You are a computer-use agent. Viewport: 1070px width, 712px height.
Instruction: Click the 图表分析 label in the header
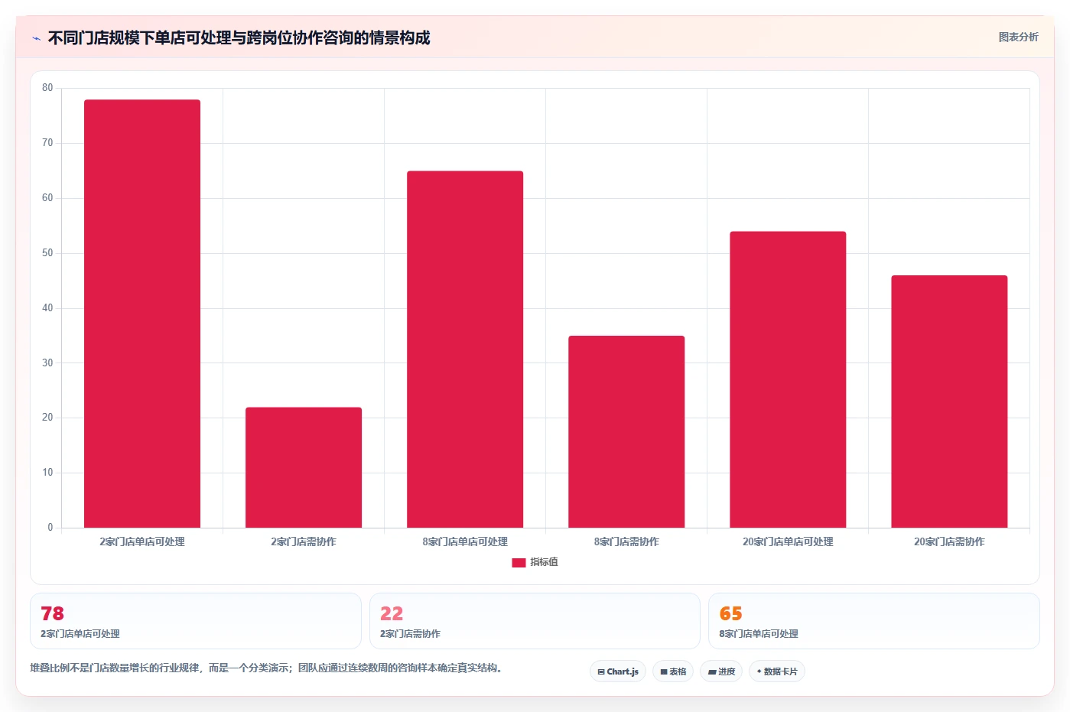tap(1018, 37)
